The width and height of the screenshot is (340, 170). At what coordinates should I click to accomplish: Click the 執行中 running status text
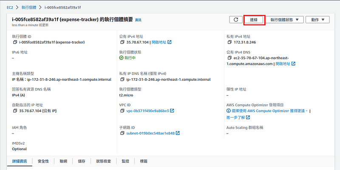130,58
